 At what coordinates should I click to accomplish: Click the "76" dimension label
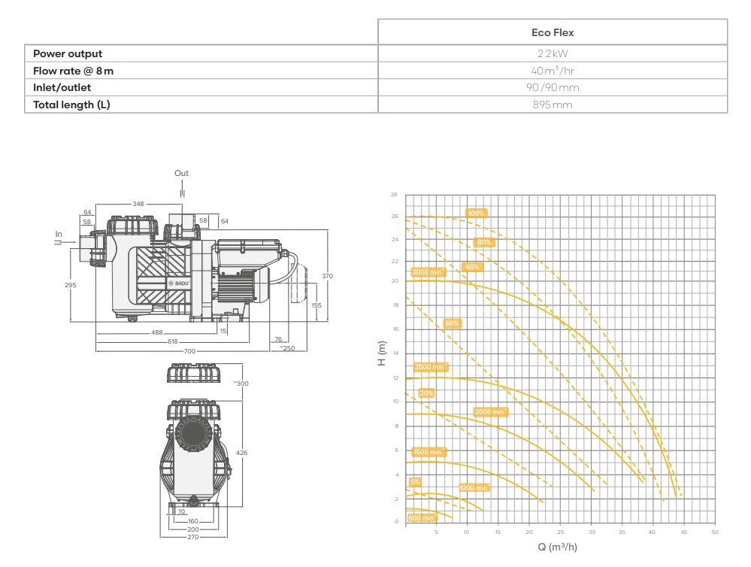pyautogui.click(x=278, y=339)
